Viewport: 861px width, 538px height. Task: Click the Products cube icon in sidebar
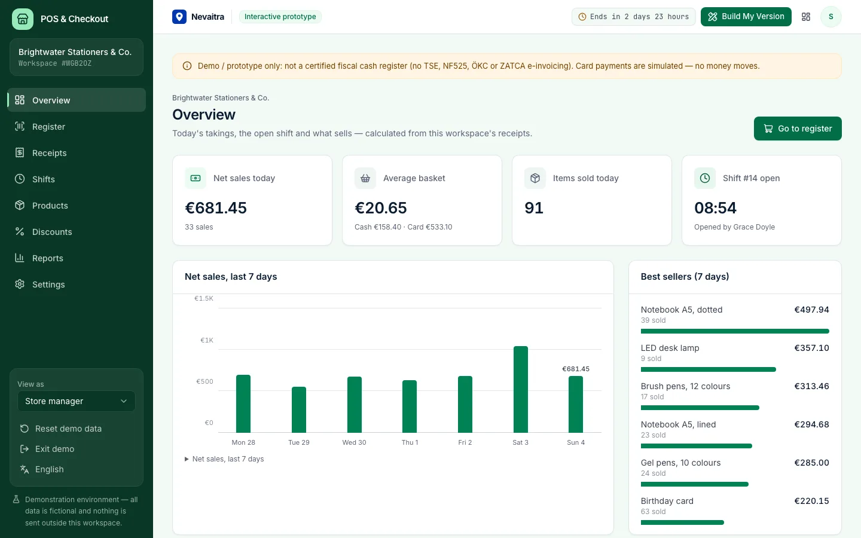20,205
